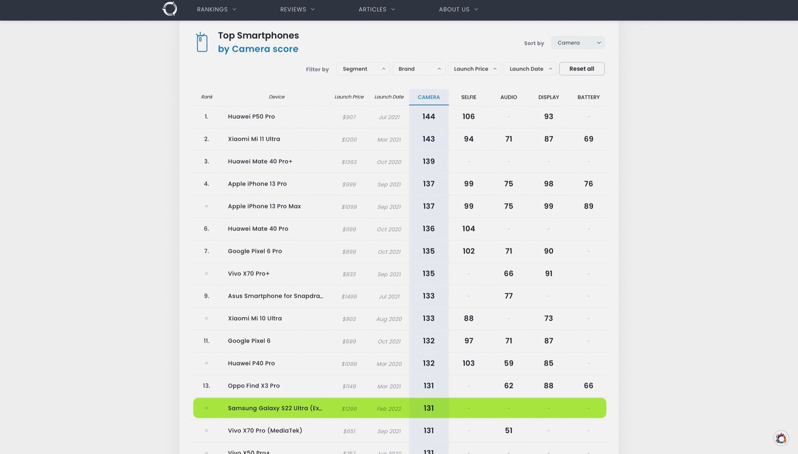
Task: Switch to the SELFIE score column
Action: pos(468,97)
